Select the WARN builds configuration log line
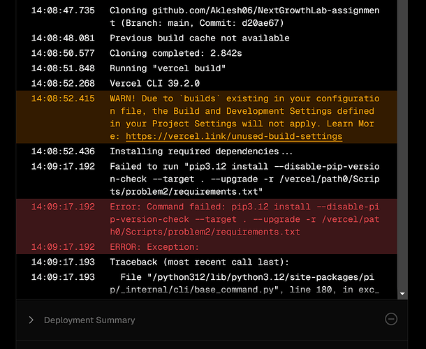This screenshot has height=349, width=426. click(207, 117)
